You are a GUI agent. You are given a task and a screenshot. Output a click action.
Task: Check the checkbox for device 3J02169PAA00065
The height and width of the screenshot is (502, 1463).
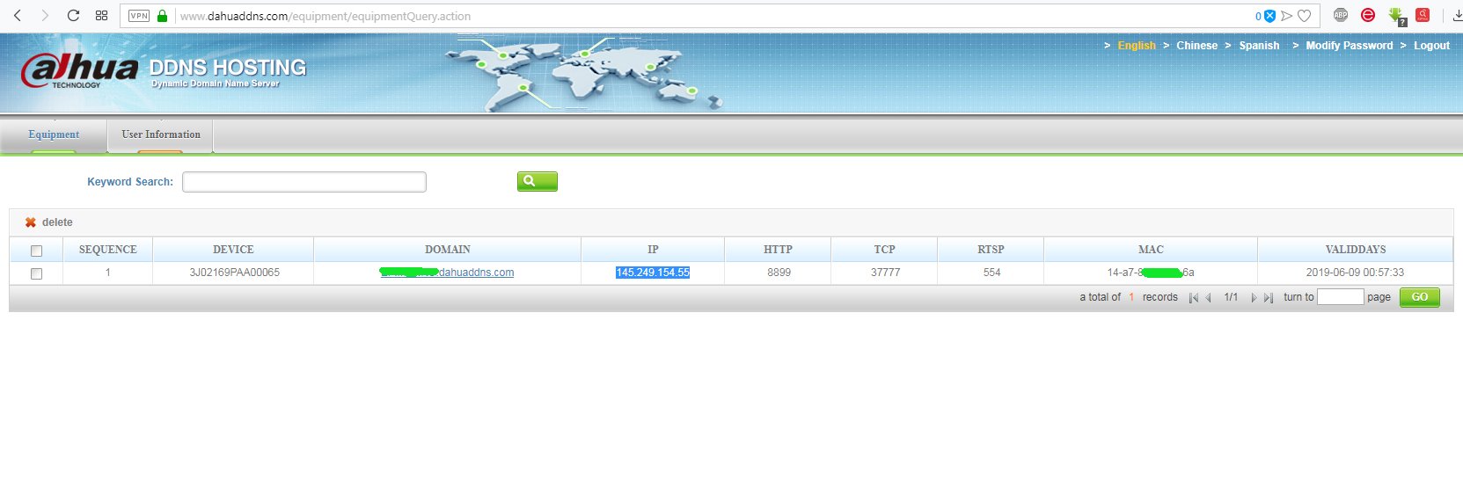(x=36, y=273)
